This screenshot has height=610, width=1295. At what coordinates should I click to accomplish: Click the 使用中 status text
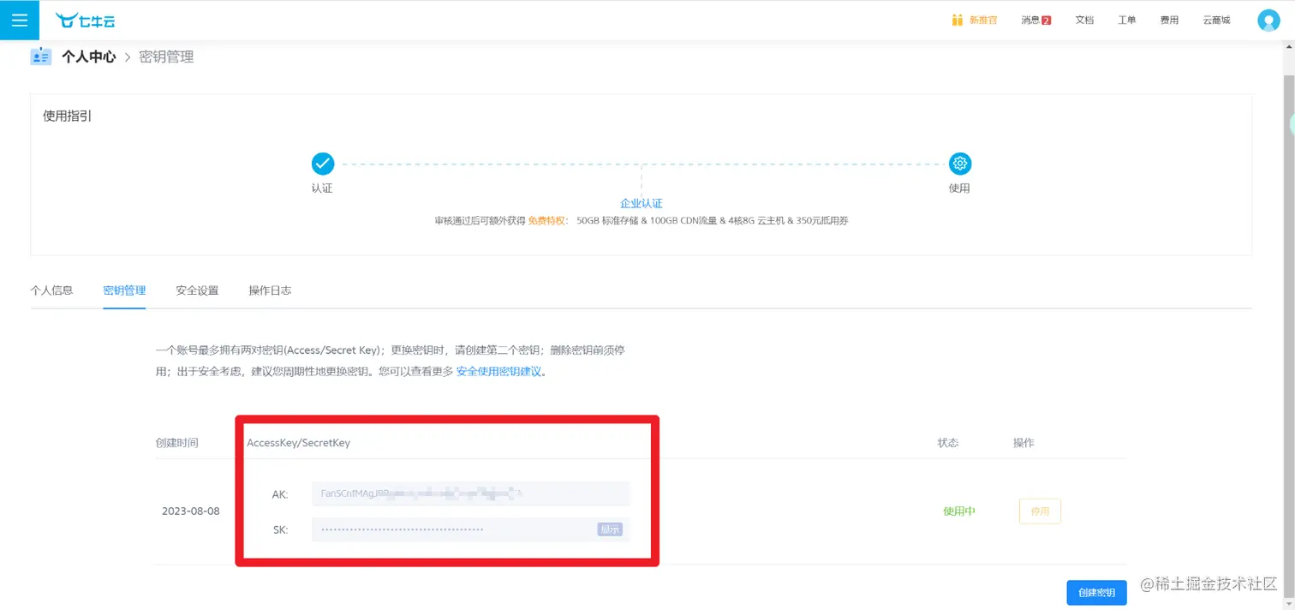959,511
